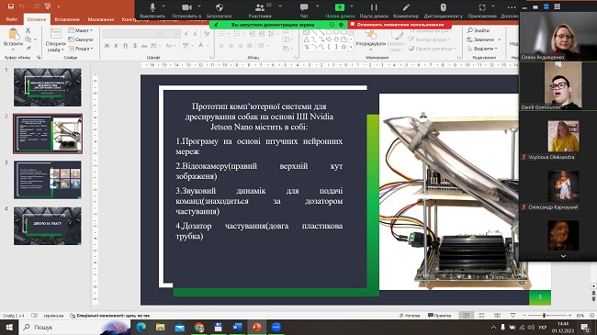This screenshot has height=335, width=597.
Task: Expand the Zoom microphone options arrow
Action: [x=163, y=6]
